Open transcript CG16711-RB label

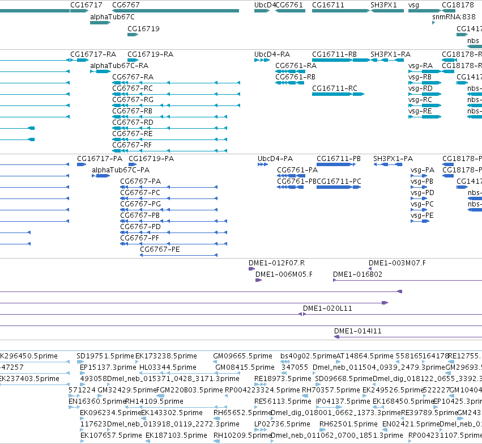coord(334,54)
